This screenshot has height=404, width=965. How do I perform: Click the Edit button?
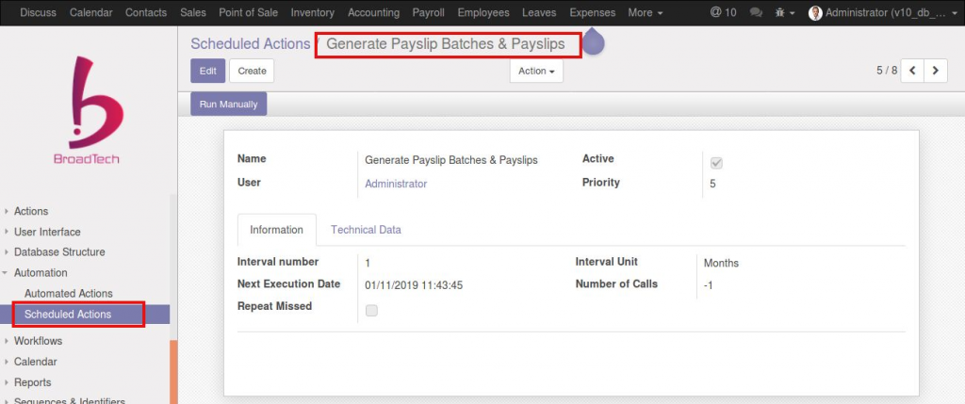tap(207, 71)
